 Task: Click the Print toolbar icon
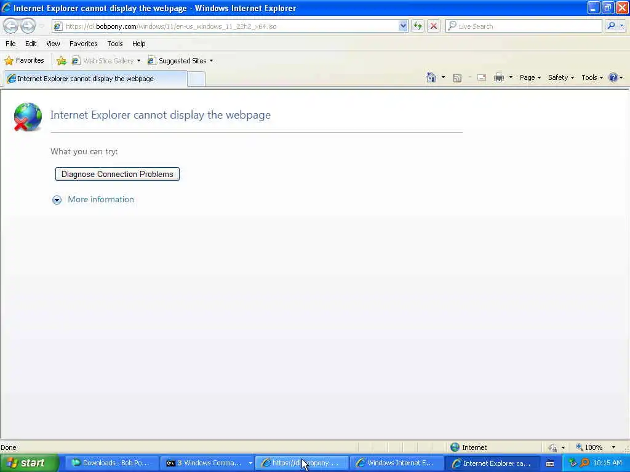(498, 77)
